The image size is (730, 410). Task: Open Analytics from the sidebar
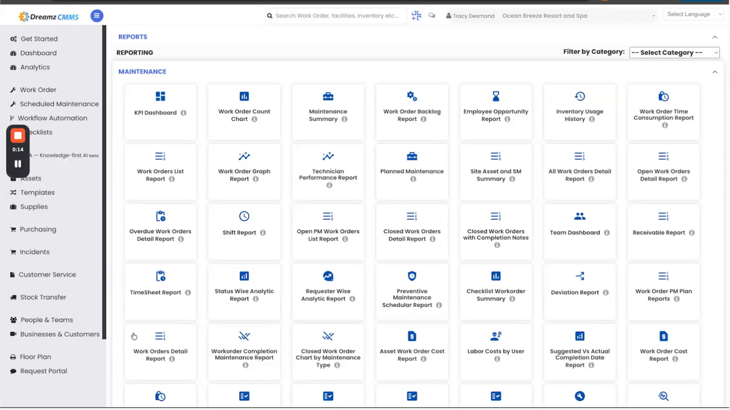pyautogui.click(x=35, y=67)
